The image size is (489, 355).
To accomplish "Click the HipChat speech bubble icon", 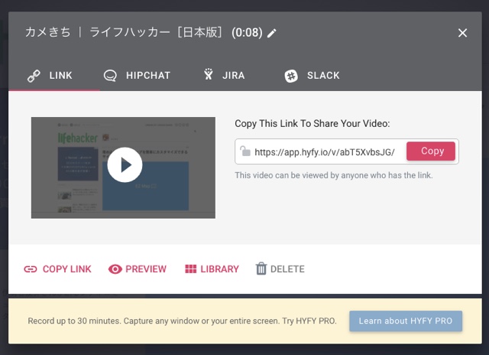I will 110,76.
